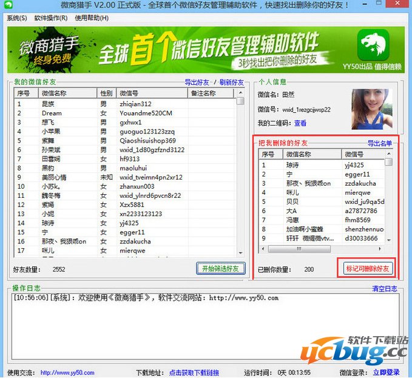
Task: Click the scroll-up arrow of the deleted-friends list
Action: (x=389, y=154)
